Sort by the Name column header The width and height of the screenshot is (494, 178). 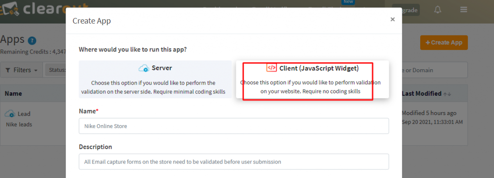pyautogui.click(x=13, y=93)
